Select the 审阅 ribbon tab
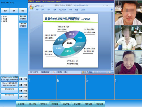 point(71,10)
